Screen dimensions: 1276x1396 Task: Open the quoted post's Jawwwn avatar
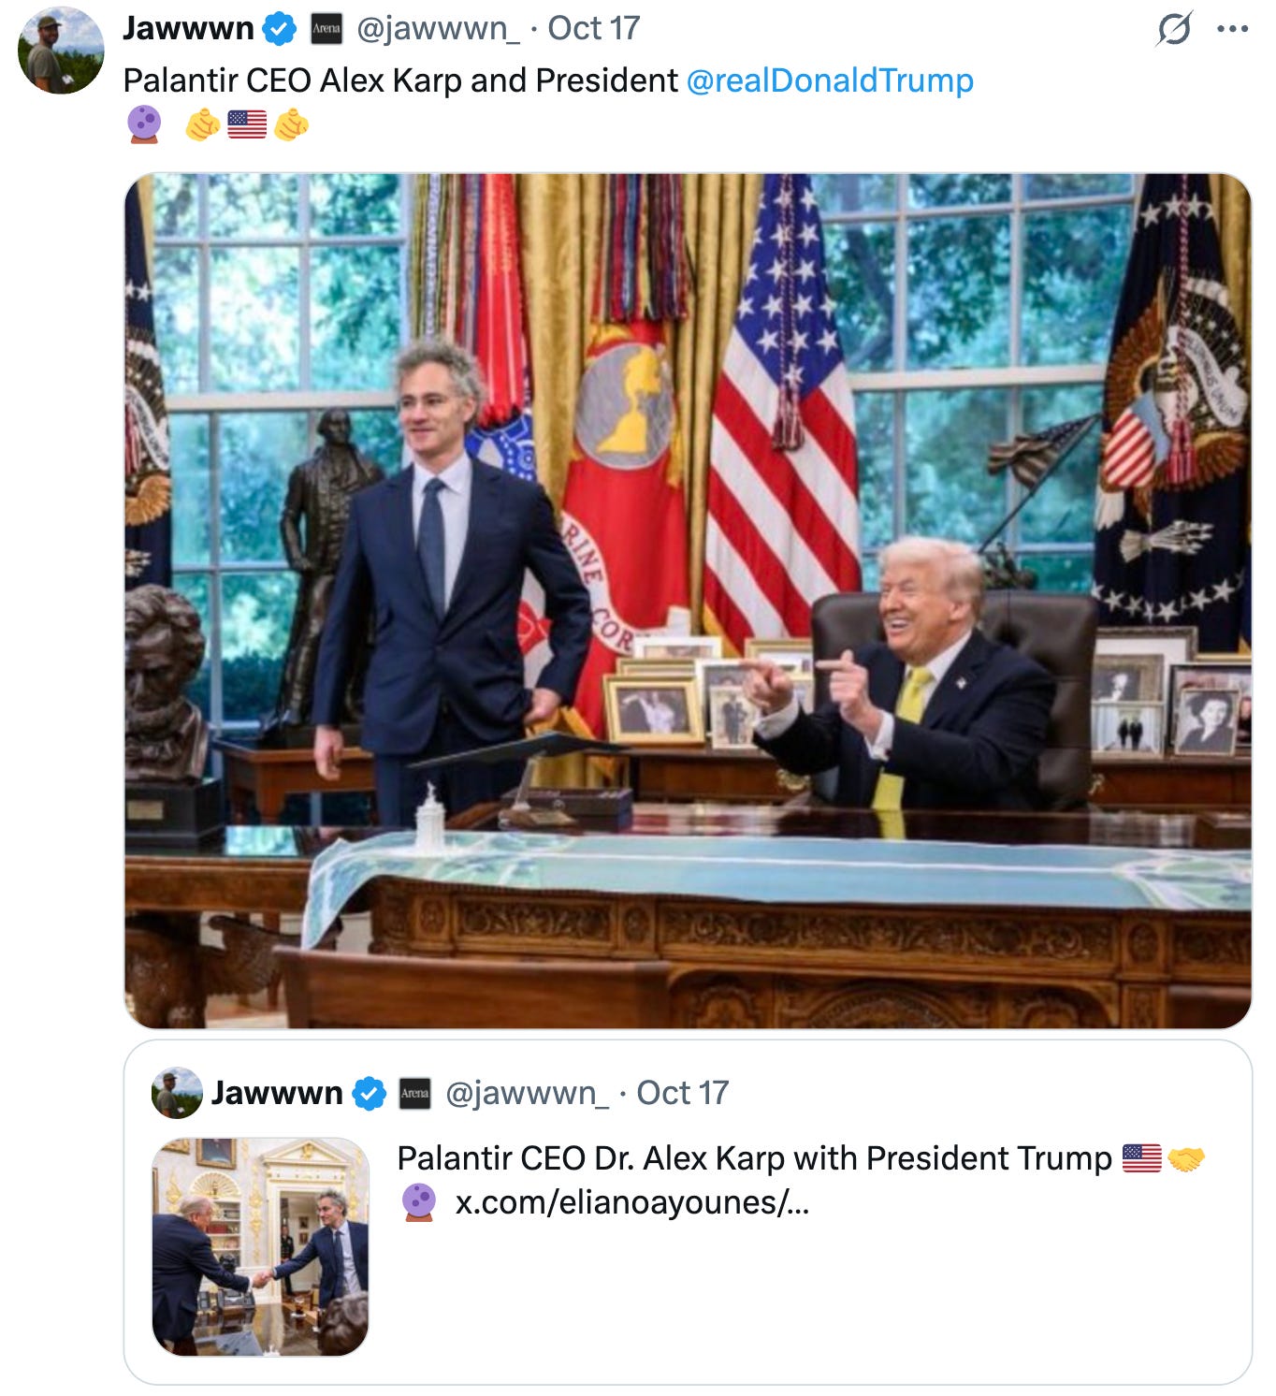(177, 1093)
